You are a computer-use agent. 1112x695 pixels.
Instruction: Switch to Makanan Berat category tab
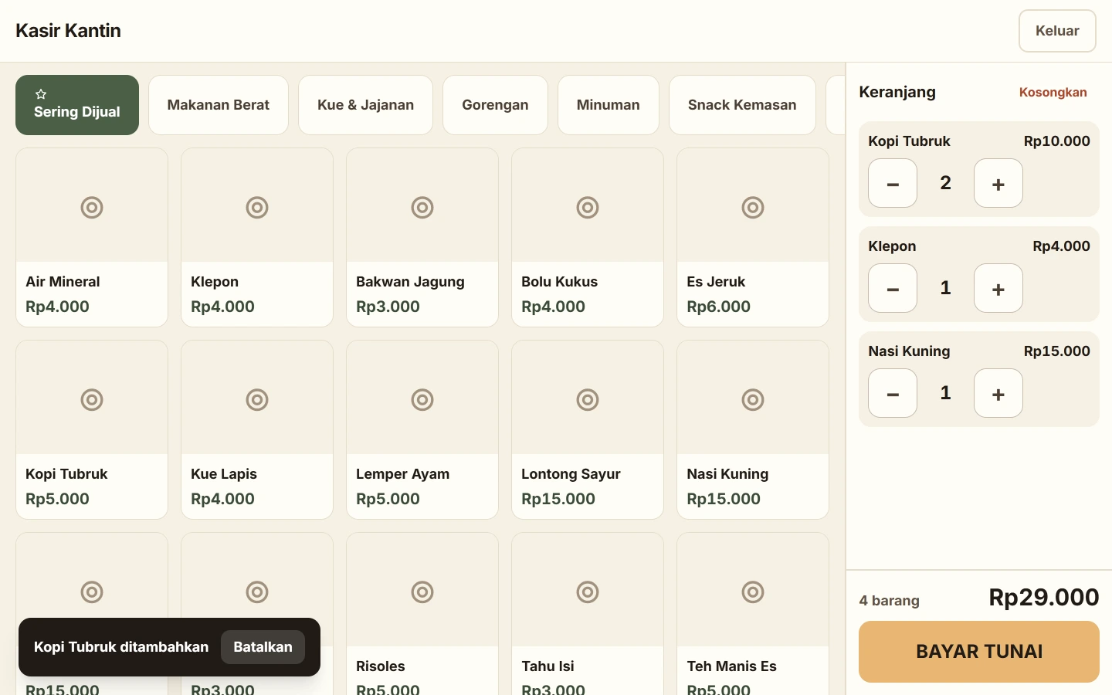pos(219,105)
